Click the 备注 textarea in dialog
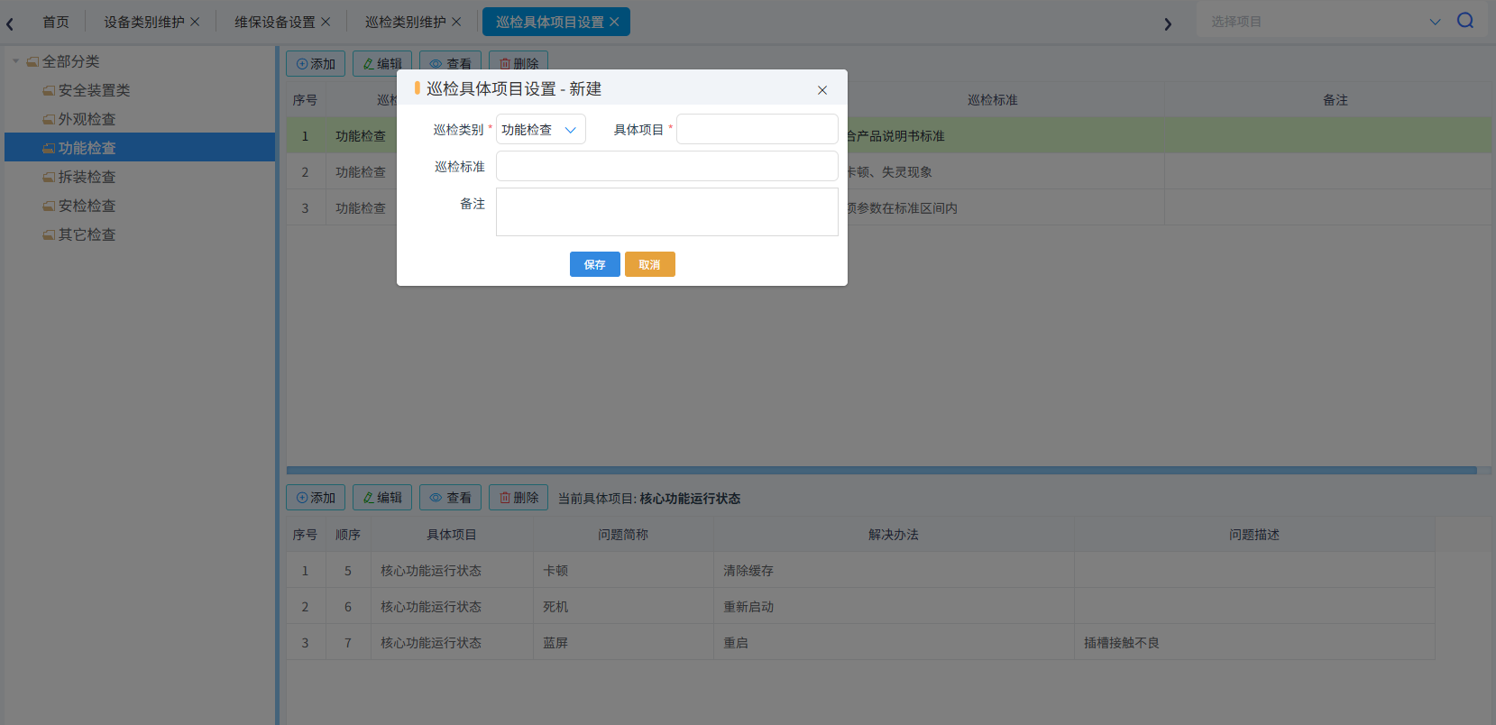1496x725 pixels. point(667,212)
